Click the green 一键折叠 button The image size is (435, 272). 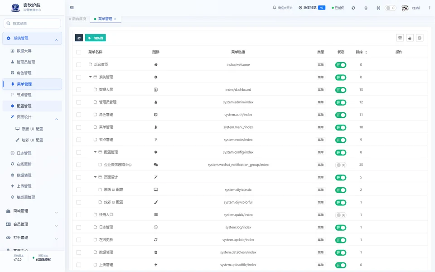96,38
